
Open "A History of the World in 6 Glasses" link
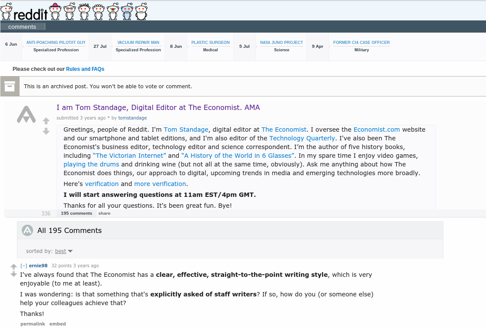pyautogui.click(x=238, y=155)
